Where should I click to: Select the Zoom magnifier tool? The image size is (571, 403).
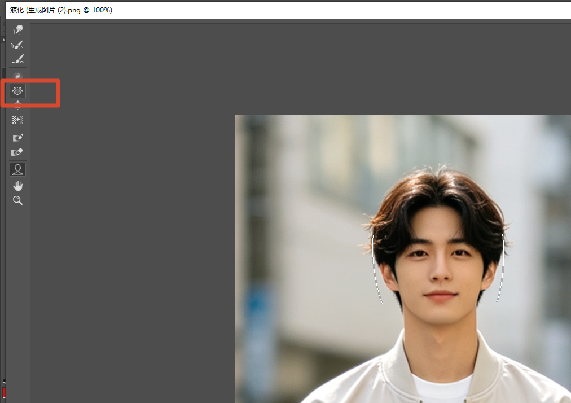pyautogui.click(x=17, y=200)
